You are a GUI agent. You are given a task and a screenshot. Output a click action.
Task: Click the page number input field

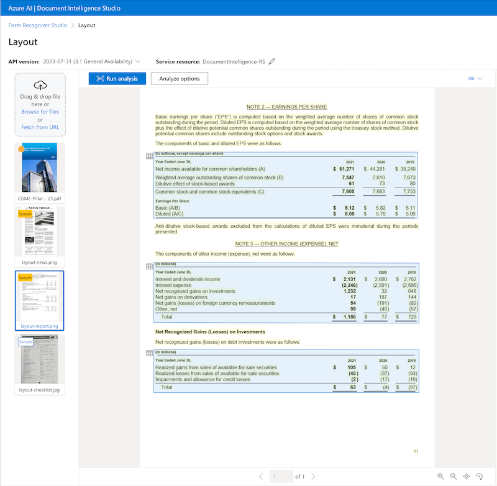pos(281,476)
